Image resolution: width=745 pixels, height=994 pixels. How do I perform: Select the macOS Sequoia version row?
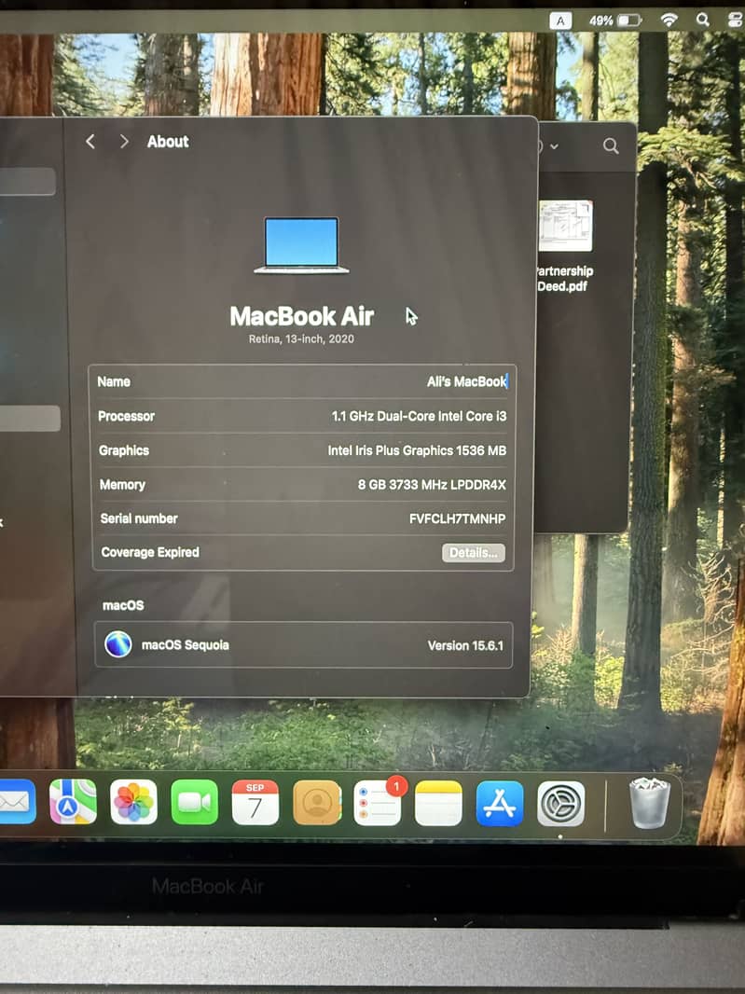303,645
